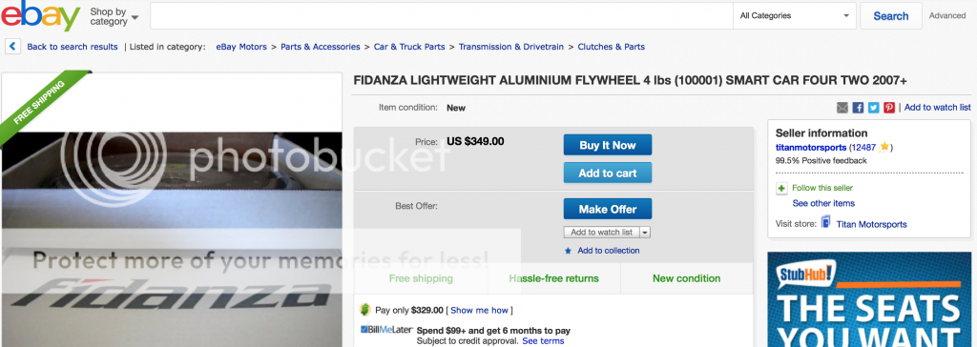
Task: Add the flywheel to cart
Action: tap(608, 173)
